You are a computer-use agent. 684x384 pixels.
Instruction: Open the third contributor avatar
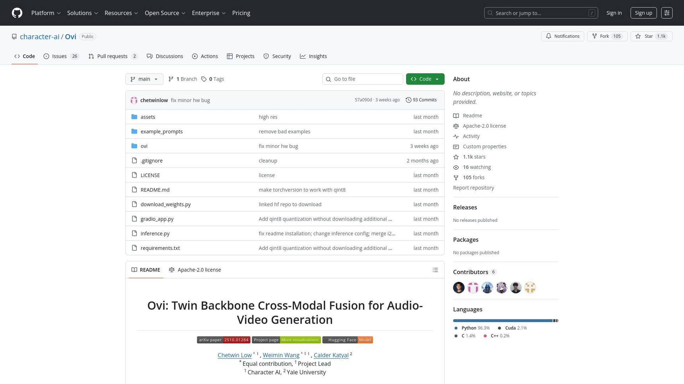[x=487, y=288]
